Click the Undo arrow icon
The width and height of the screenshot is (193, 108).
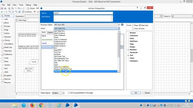pyautogui.click(x=19, y=8)
